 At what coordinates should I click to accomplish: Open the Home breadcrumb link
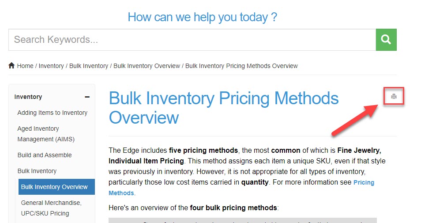coord(25,66)
